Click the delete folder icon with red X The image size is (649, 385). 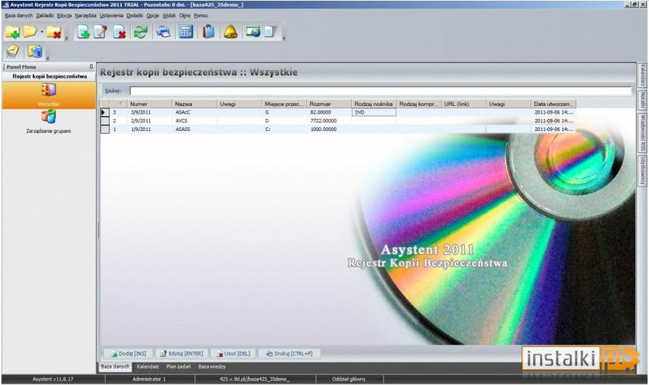[x=54, y=31]
